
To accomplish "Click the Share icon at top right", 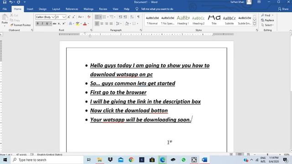I will point(283,9).
